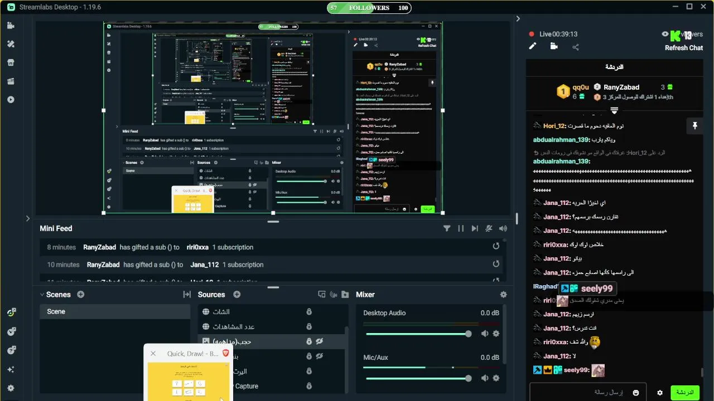Click the stream preview canvas
Viewport: 714px width, 401px height.
point(273,118)
